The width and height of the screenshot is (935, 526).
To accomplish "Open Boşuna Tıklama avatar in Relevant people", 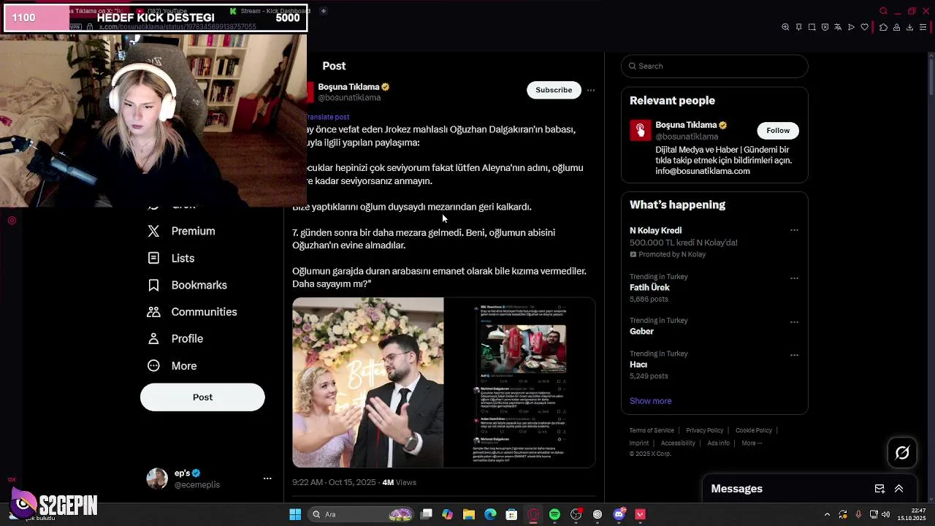I will coord(641,130).
